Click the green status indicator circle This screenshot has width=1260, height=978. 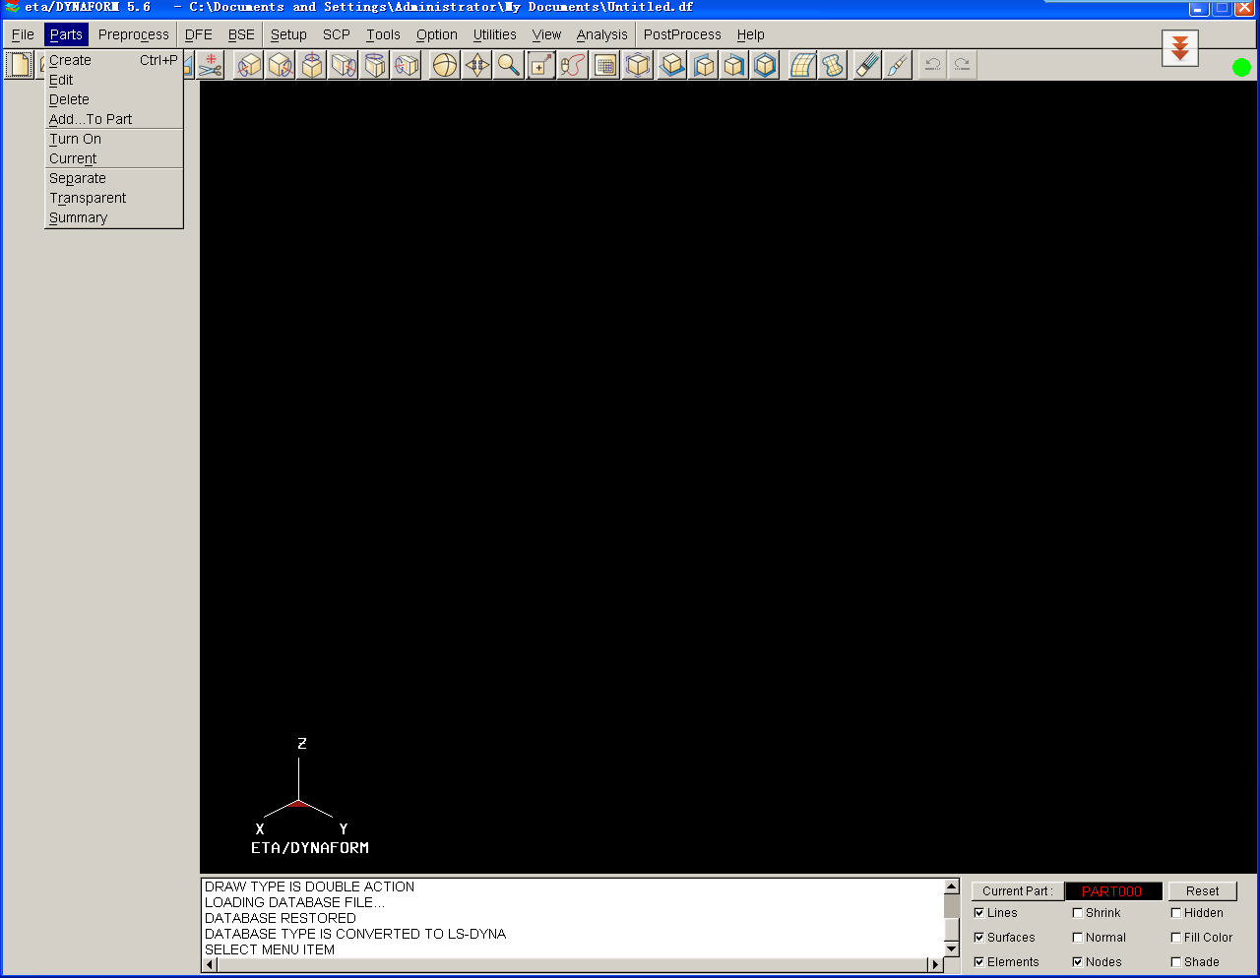click(x=1241, y=67)
